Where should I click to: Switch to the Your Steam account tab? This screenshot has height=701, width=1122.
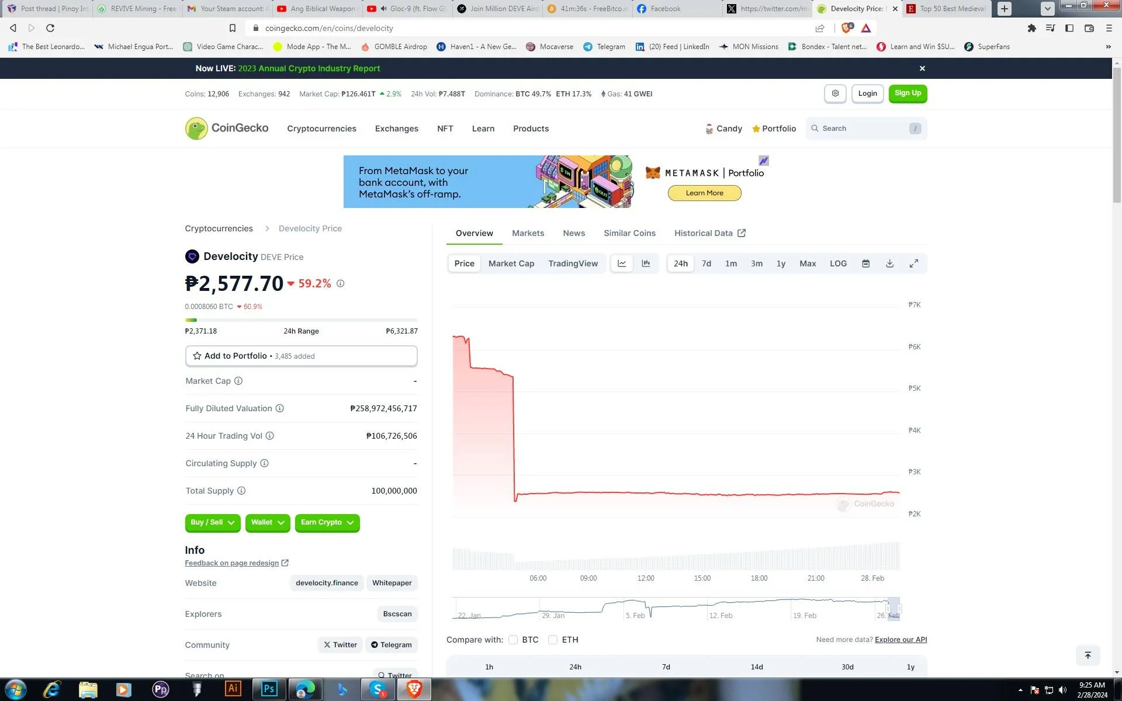[227, 9]
